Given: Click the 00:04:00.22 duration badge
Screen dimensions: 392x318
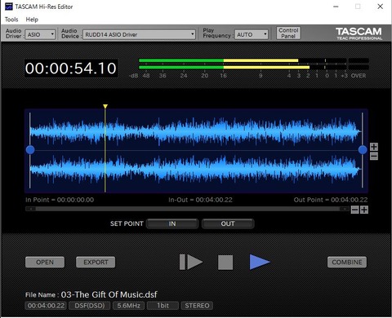Looking at the screenshot, I should coord(46,306).
